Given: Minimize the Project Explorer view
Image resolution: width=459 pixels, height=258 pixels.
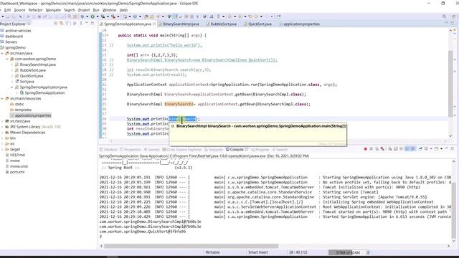Looking at the screenshot, I should (x=87, y=23).
